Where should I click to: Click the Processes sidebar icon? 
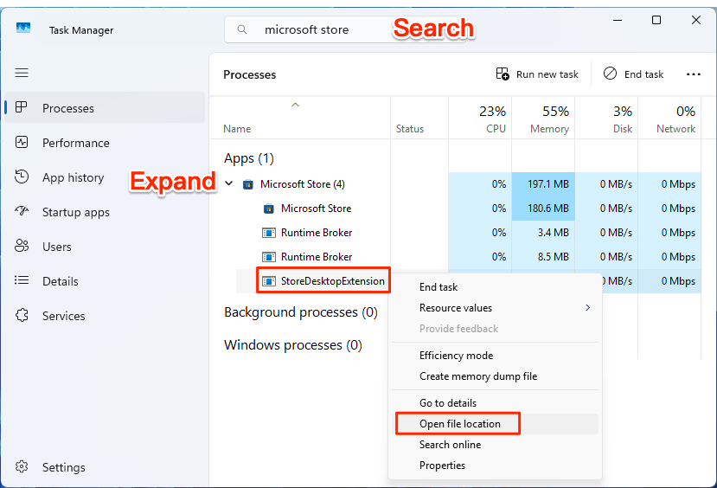[x=21, y=107]
